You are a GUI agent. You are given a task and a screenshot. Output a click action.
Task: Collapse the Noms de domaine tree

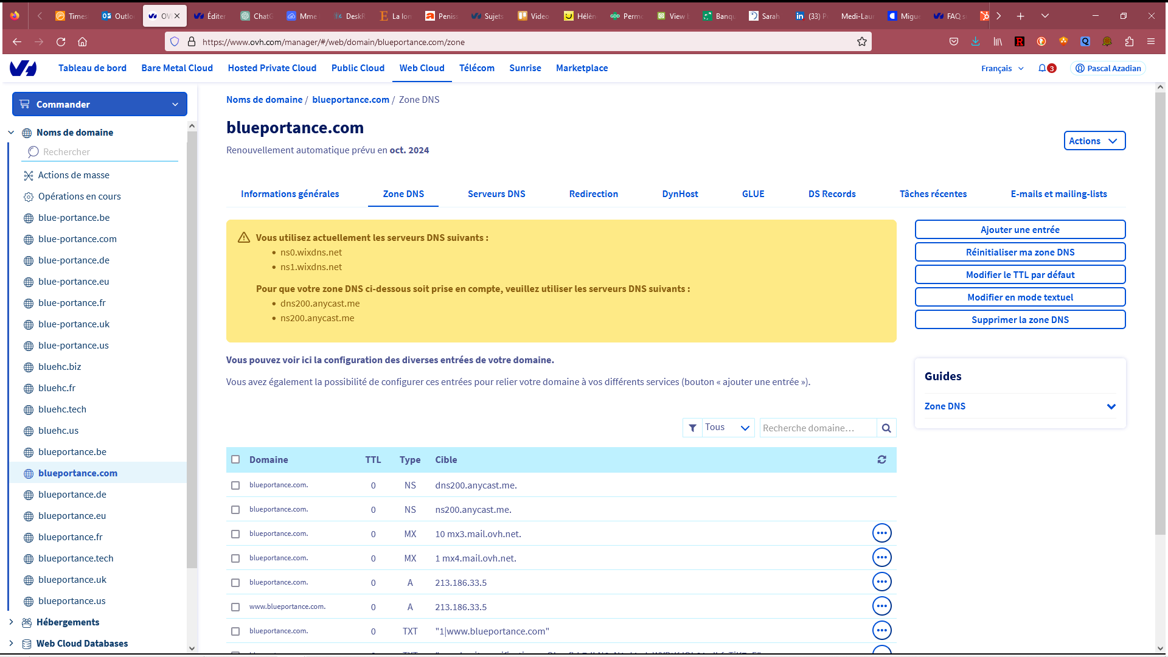11,133
